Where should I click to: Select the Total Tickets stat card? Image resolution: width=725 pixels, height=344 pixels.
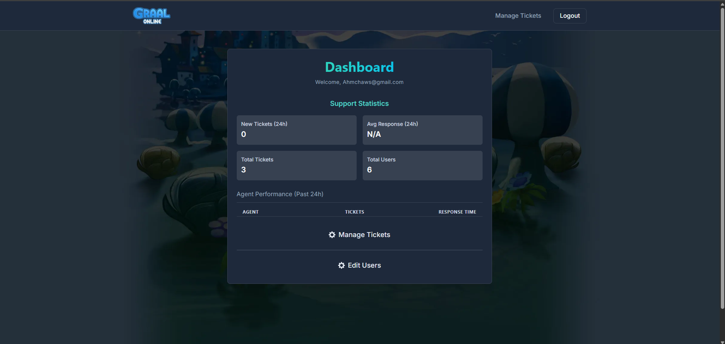tap(297, 166)
